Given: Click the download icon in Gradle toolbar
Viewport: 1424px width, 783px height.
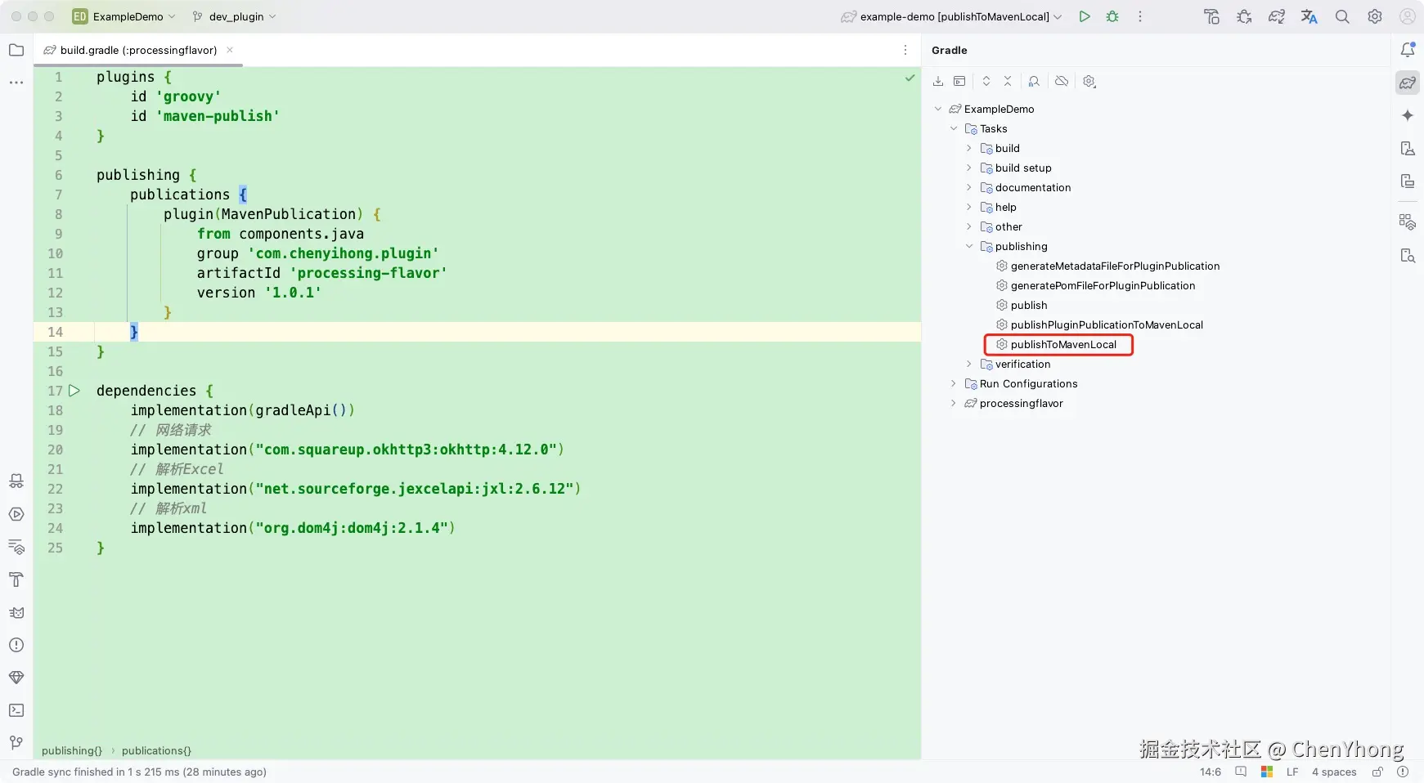Looking at the screenshot, I should point(938,81).
